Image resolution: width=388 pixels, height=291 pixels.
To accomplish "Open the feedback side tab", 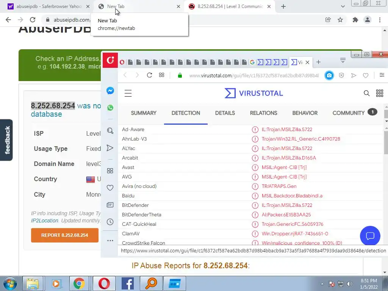I will pos(6,140).
